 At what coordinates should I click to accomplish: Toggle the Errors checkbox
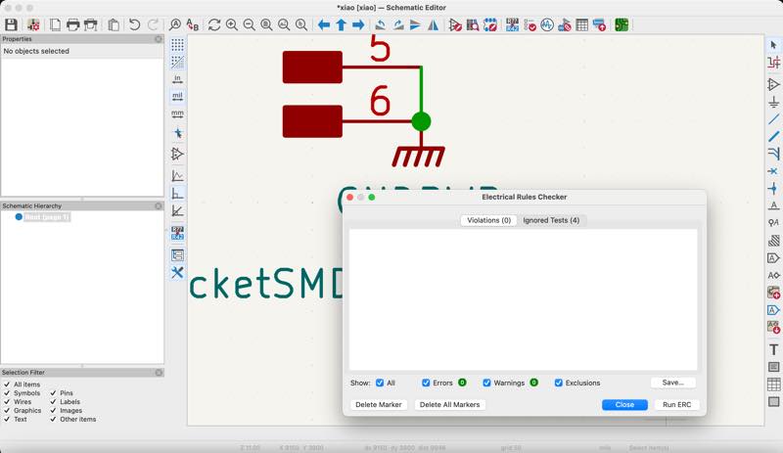coord(426,383)
